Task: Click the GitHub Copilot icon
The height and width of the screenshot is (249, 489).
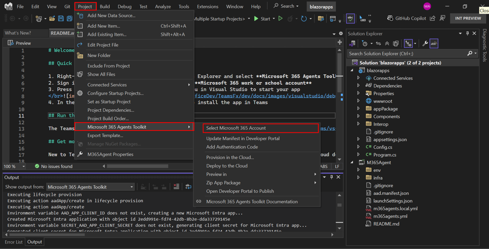Action: [390, 19]
